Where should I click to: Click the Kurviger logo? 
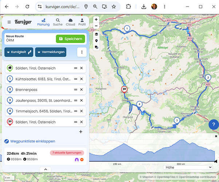(x=23, y=22)
